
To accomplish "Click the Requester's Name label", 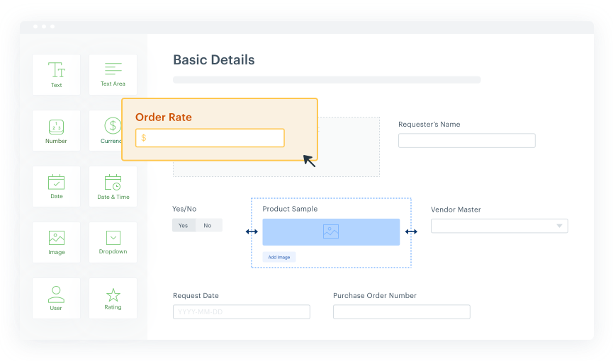I will pos(429,125).
